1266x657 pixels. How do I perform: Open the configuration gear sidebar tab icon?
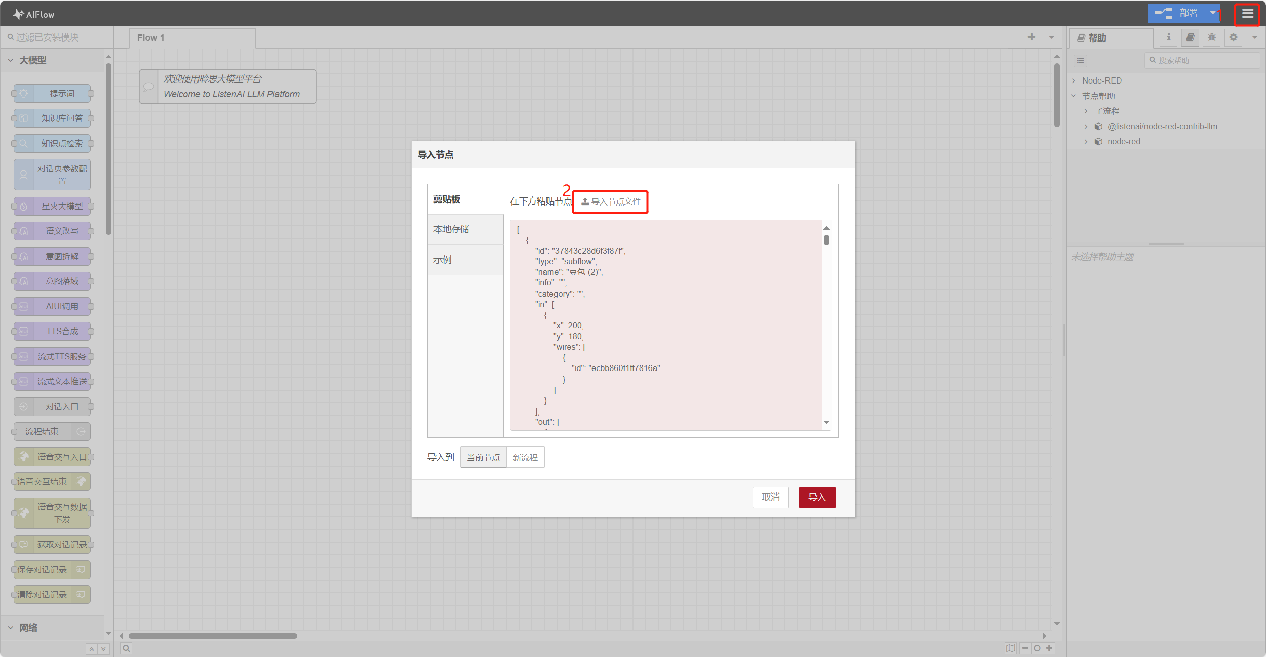[x=1233, y=37]
